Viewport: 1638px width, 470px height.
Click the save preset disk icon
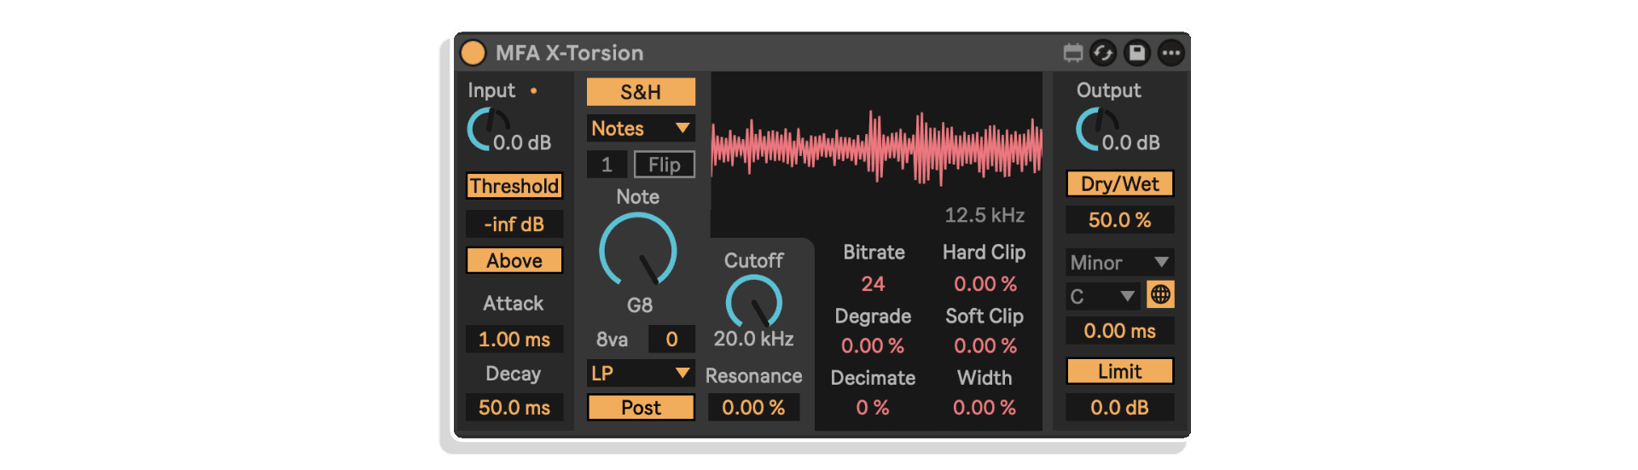(x=1137, y=53)
